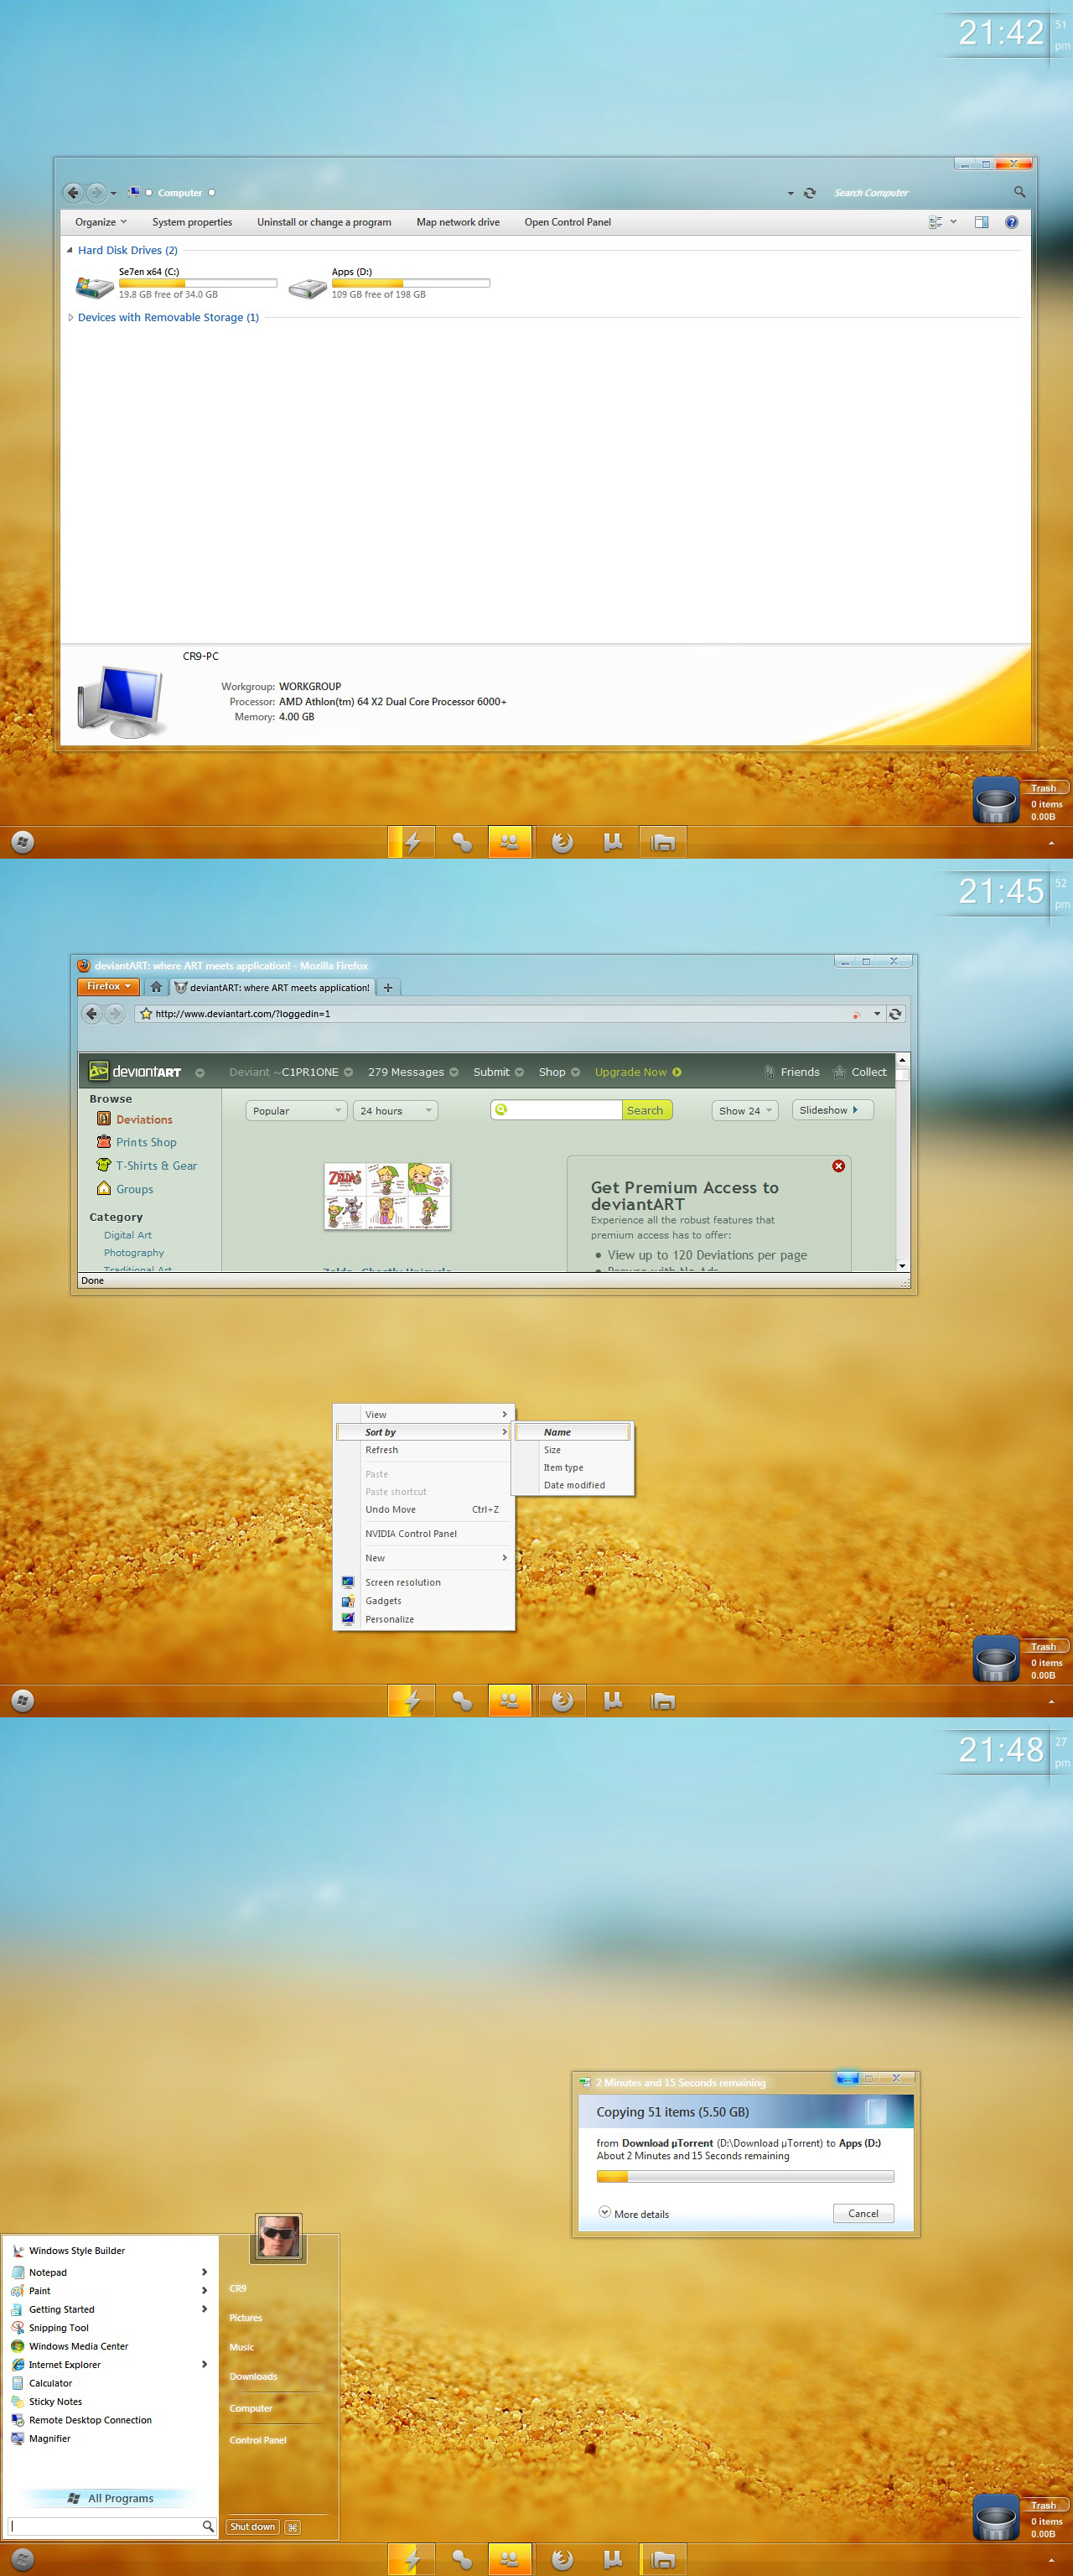Toggle the preview pane button in Explorer
The image size is (1073, 2576).
981,222
